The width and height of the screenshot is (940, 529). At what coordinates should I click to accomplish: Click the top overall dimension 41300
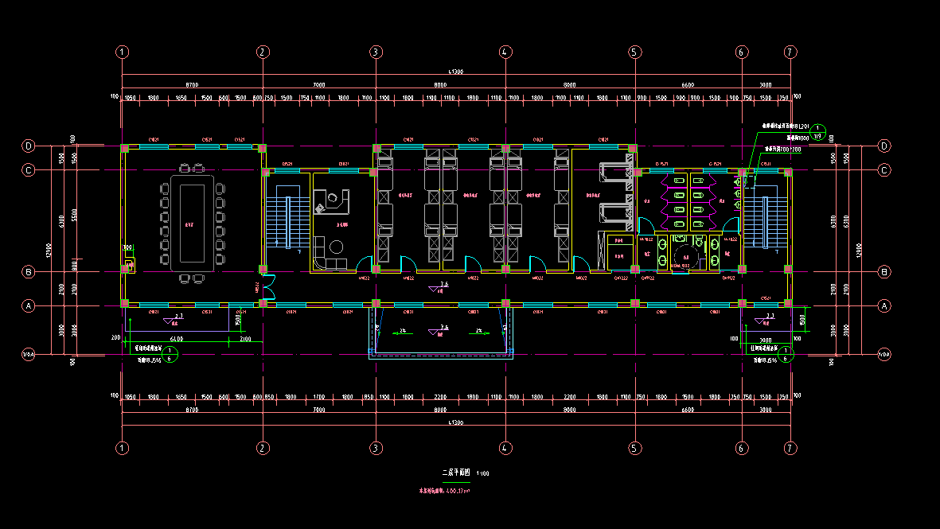click(455, 72)
